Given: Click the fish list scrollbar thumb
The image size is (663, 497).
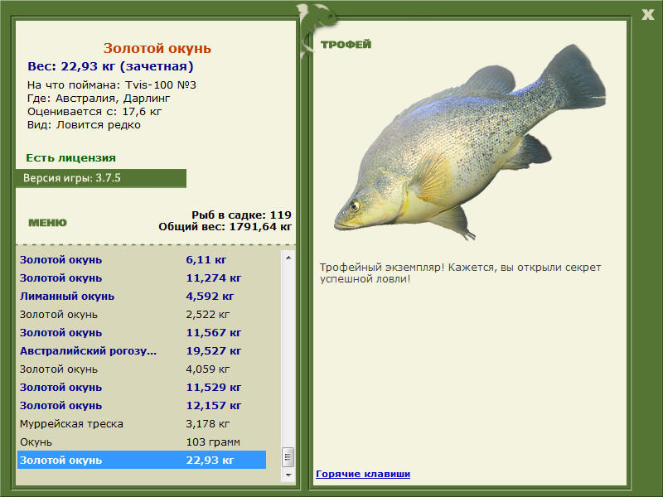Looking at the screenshot, I should [x=288, y=457].
